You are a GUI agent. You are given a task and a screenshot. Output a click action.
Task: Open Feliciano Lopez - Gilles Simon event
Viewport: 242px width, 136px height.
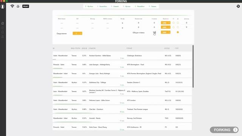[x=99, y=100]
